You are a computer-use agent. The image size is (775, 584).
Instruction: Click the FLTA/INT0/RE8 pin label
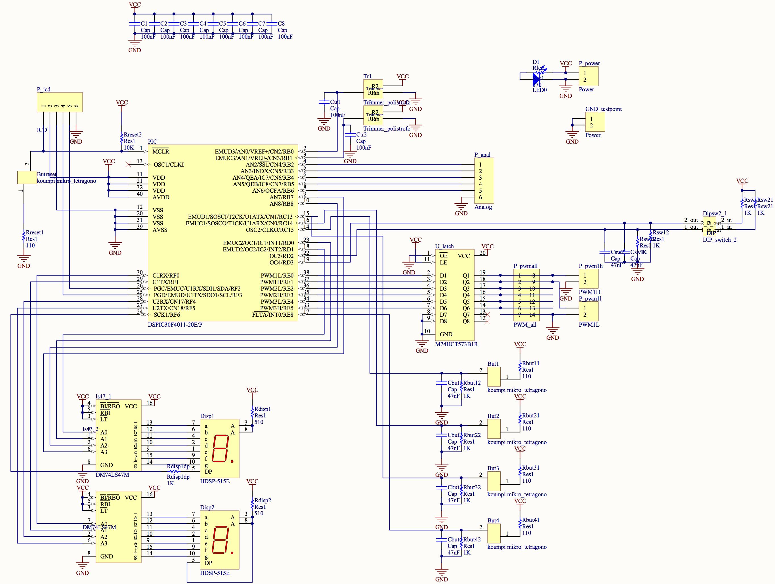pos(273,315)
